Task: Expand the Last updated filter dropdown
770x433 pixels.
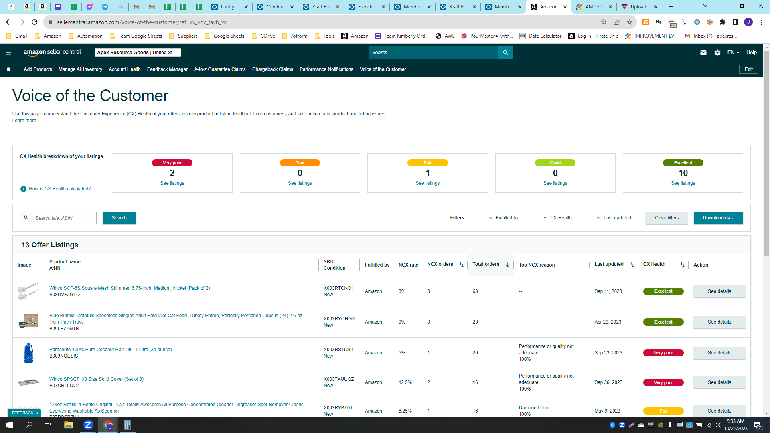Action: pyautogui.click(x=614, y=218)
